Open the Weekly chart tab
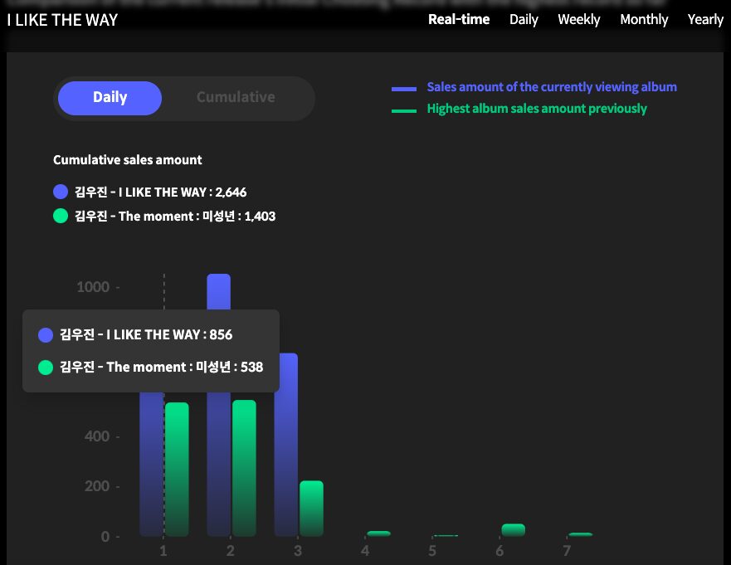731x565 pixels. 578,19
